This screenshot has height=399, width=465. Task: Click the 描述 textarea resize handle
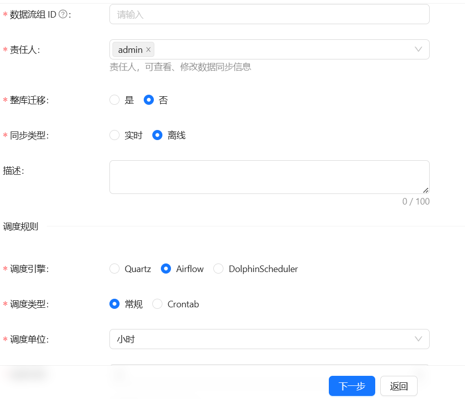pos(426,190)
